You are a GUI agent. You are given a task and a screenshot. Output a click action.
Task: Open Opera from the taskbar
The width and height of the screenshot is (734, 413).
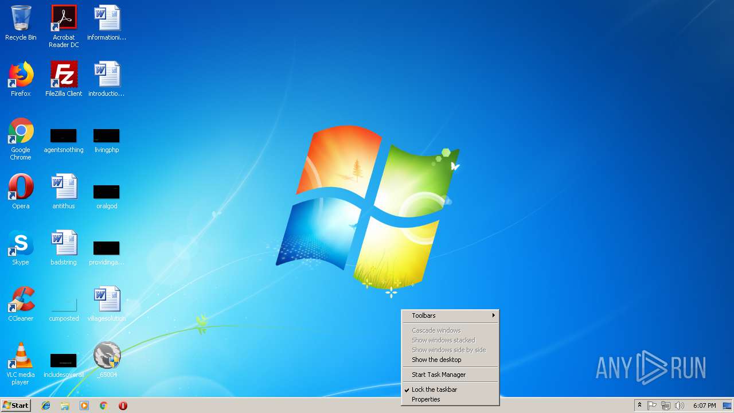(123, 406)
